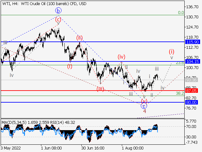Click the 70.00 RSI level value

pyautogui.click(x=191, y=127)
